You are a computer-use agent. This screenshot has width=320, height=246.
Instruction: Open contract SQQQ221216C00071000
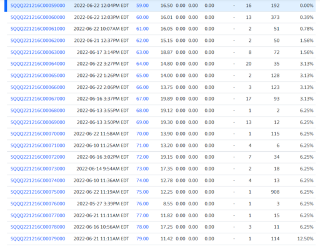click(37, 145)
